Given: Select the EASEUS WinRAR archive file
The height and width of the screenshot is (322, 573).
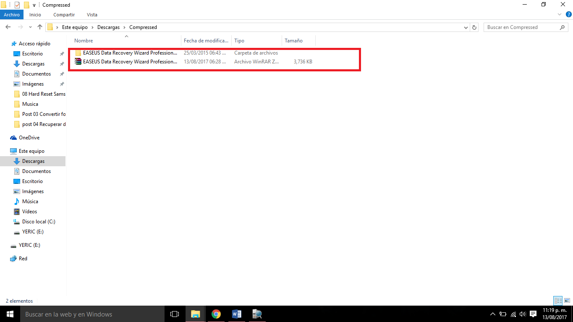Looking at the screenshot, I should tap(194, 61).
